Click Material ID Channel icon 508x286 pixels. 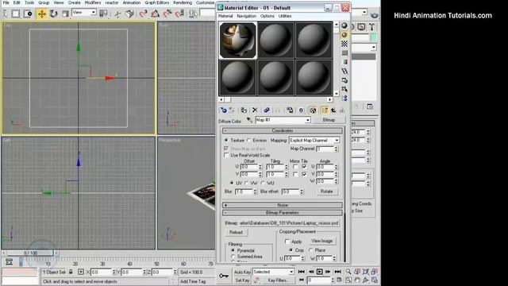tap(301, 110)
